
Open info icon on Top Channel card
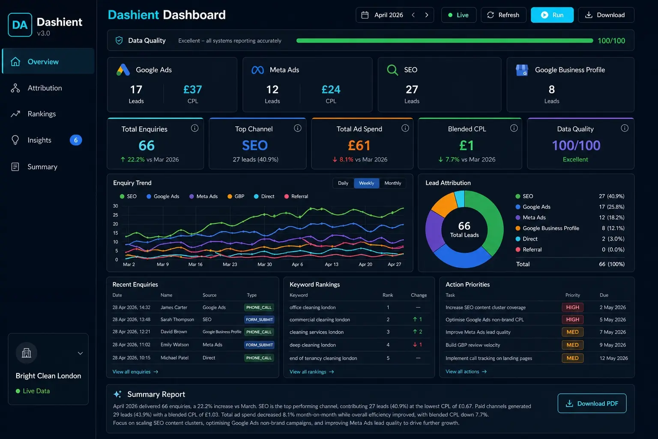point(298,128)
